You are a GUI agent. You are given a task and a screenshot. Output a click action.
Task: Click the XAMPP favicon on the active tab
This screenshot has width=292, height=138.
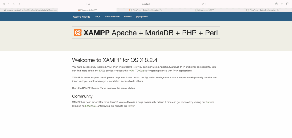click(79, 10)
